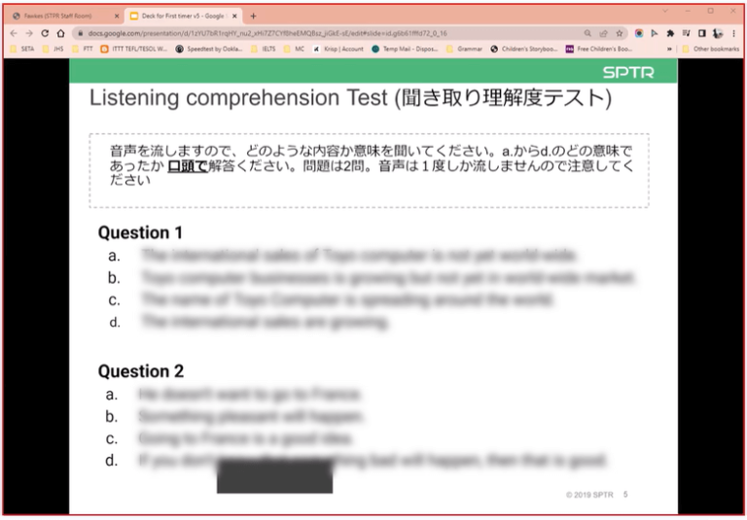Open Chrome three-dot menu

point(733,33)
